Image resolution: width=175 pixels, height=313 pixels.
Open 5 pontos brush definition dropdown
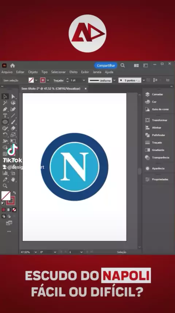click(144, 80)
